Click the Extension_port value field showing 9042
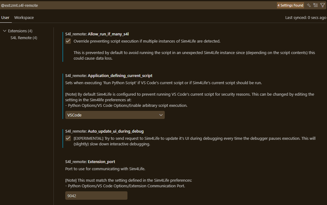The image size is (327, 205). pos(96,195)
